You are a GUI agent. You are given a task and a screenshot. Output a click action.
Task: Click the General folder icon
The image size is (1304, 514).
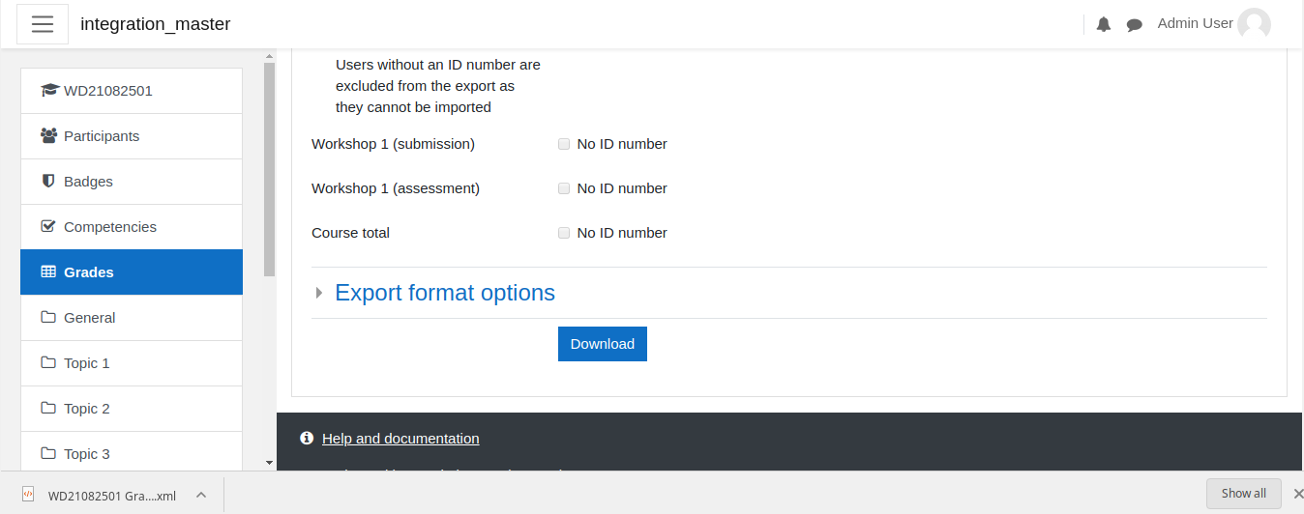click(x=48, y=318)
